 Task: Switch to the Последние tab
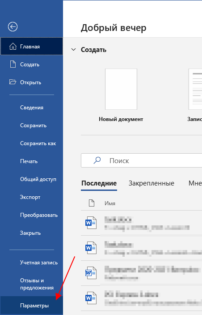(99, 183)
